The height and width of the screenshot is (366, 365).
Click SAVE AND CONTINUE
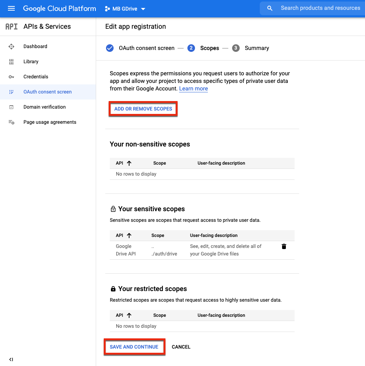click(x=134, y=347)
